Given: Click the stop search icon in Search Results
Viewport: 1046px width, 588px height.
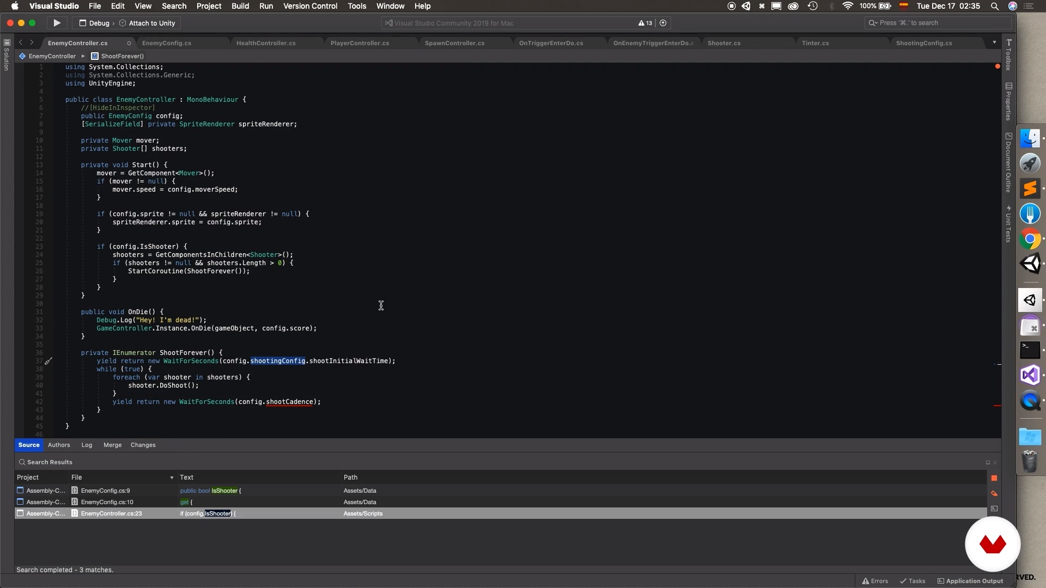Looking at the screenshot, I should (x=994, y=478).
